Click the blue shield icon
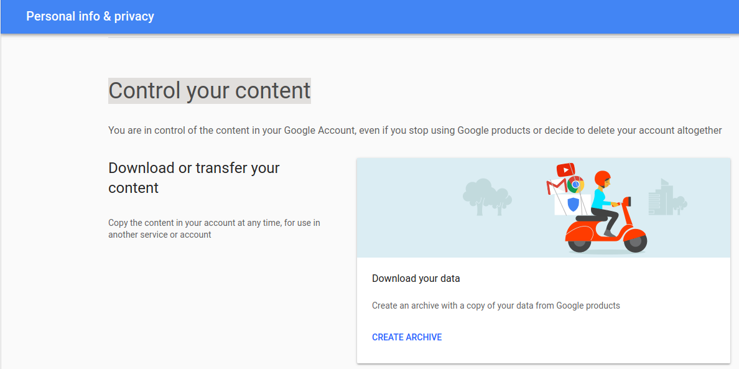739x369 pixels. (x=574, y=204)
